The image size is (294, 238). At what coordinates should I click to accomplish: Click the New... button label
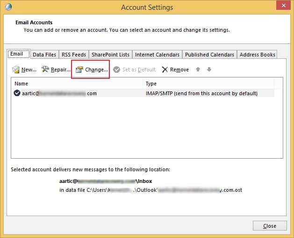[x=29, y=70]
